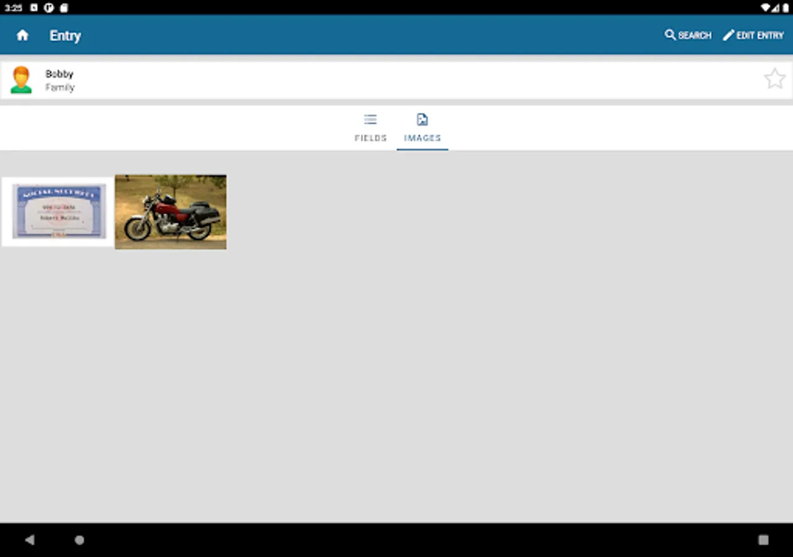
Task: Tap the Android back navigation button
Action: tap(29, 540)
